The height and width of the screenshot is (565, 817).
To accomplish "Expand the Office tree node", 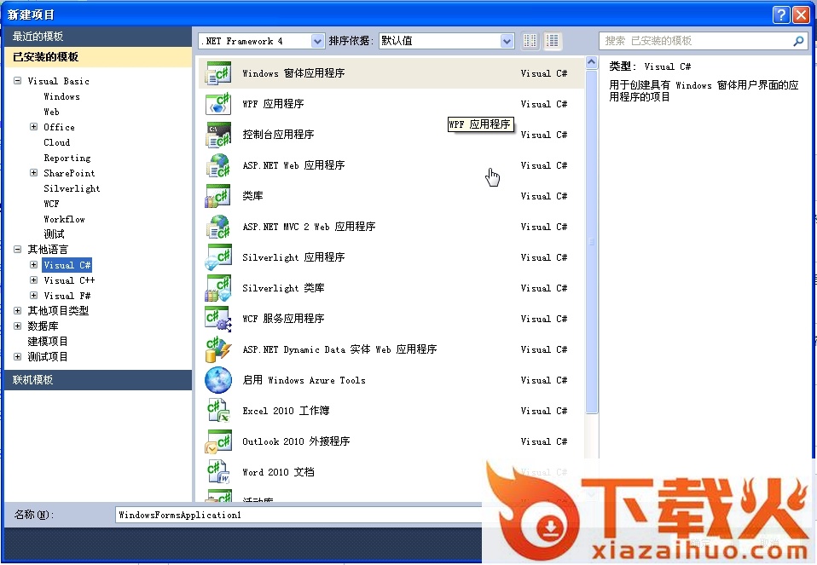I will click(33, 126).
